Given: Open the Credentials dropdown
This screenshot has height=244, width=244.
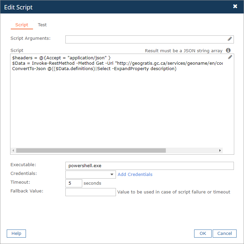Looking at the screenshot, I should coord(91,175).
